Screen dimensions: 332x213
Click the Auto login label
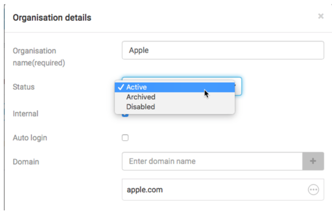(x=30, y=138)
